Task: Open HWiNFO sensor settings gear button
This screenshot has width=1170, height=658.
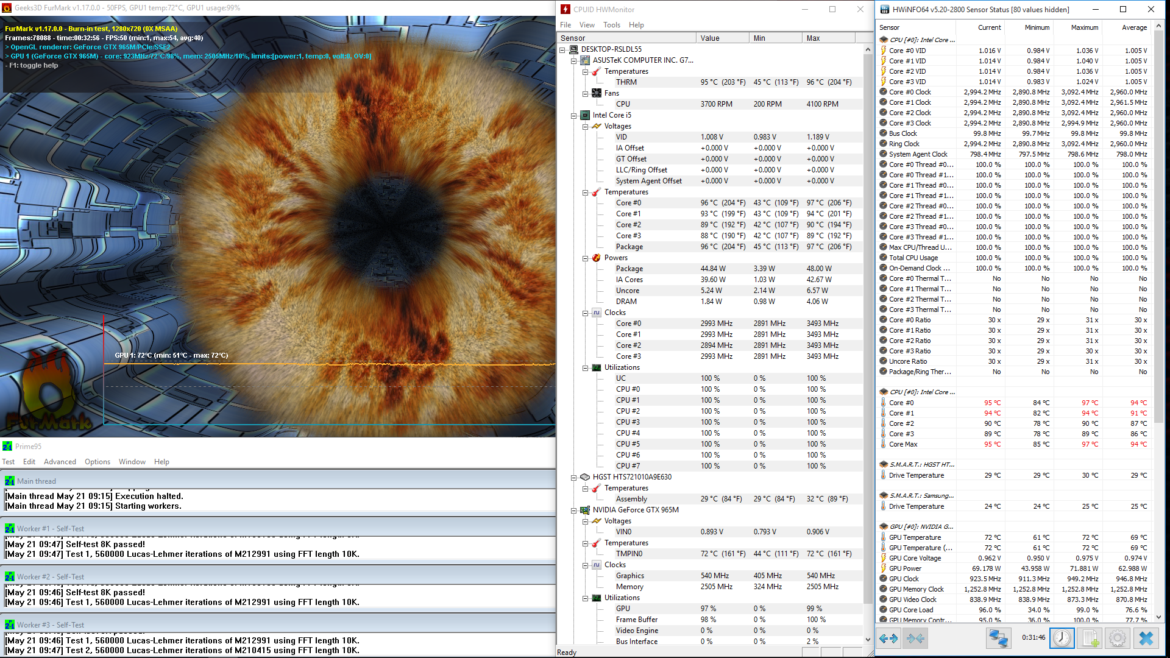Action: [x=1118, y=638]
